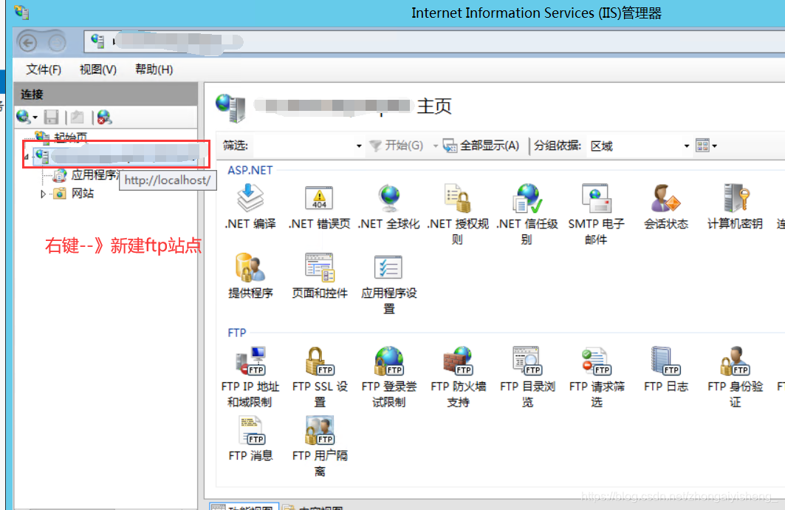785x510 pixels.
Task: Click 全部显示(A) button
Action: pos(481,146)
